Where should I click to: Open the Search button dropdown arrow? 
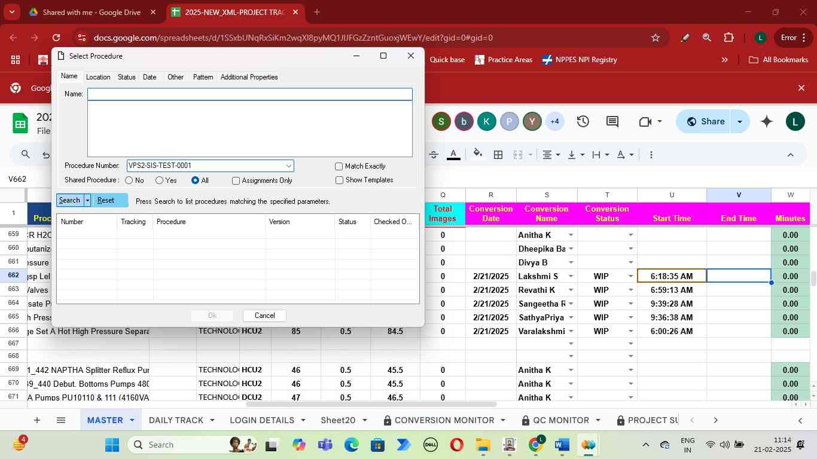pos(87,200)
